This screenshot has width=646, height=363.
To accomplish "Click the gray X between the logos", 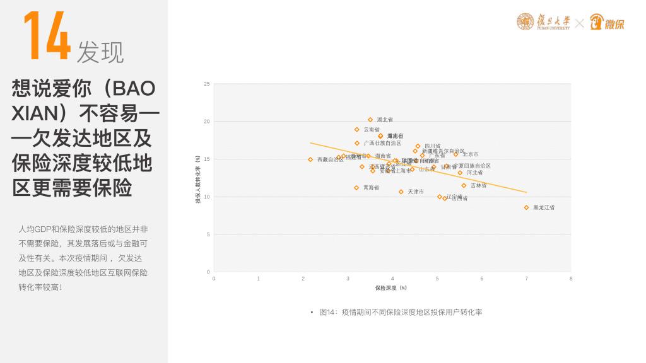I will (x=579, y=23).
